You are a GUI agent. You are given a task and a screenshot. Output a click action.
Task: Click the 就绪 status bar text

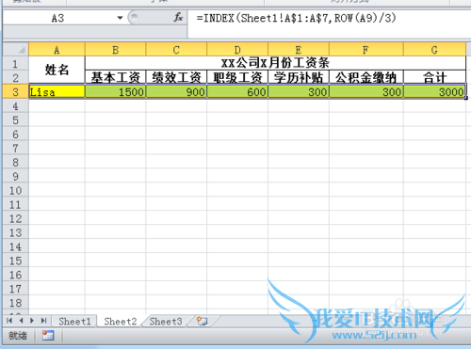click(x=18, y=336)
